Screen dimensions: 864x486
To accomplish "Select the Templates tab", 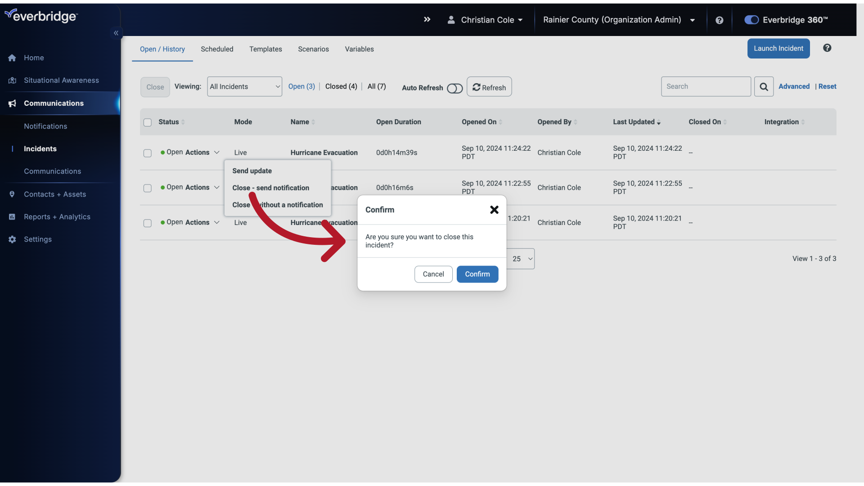I will click(x=265, y=48).
